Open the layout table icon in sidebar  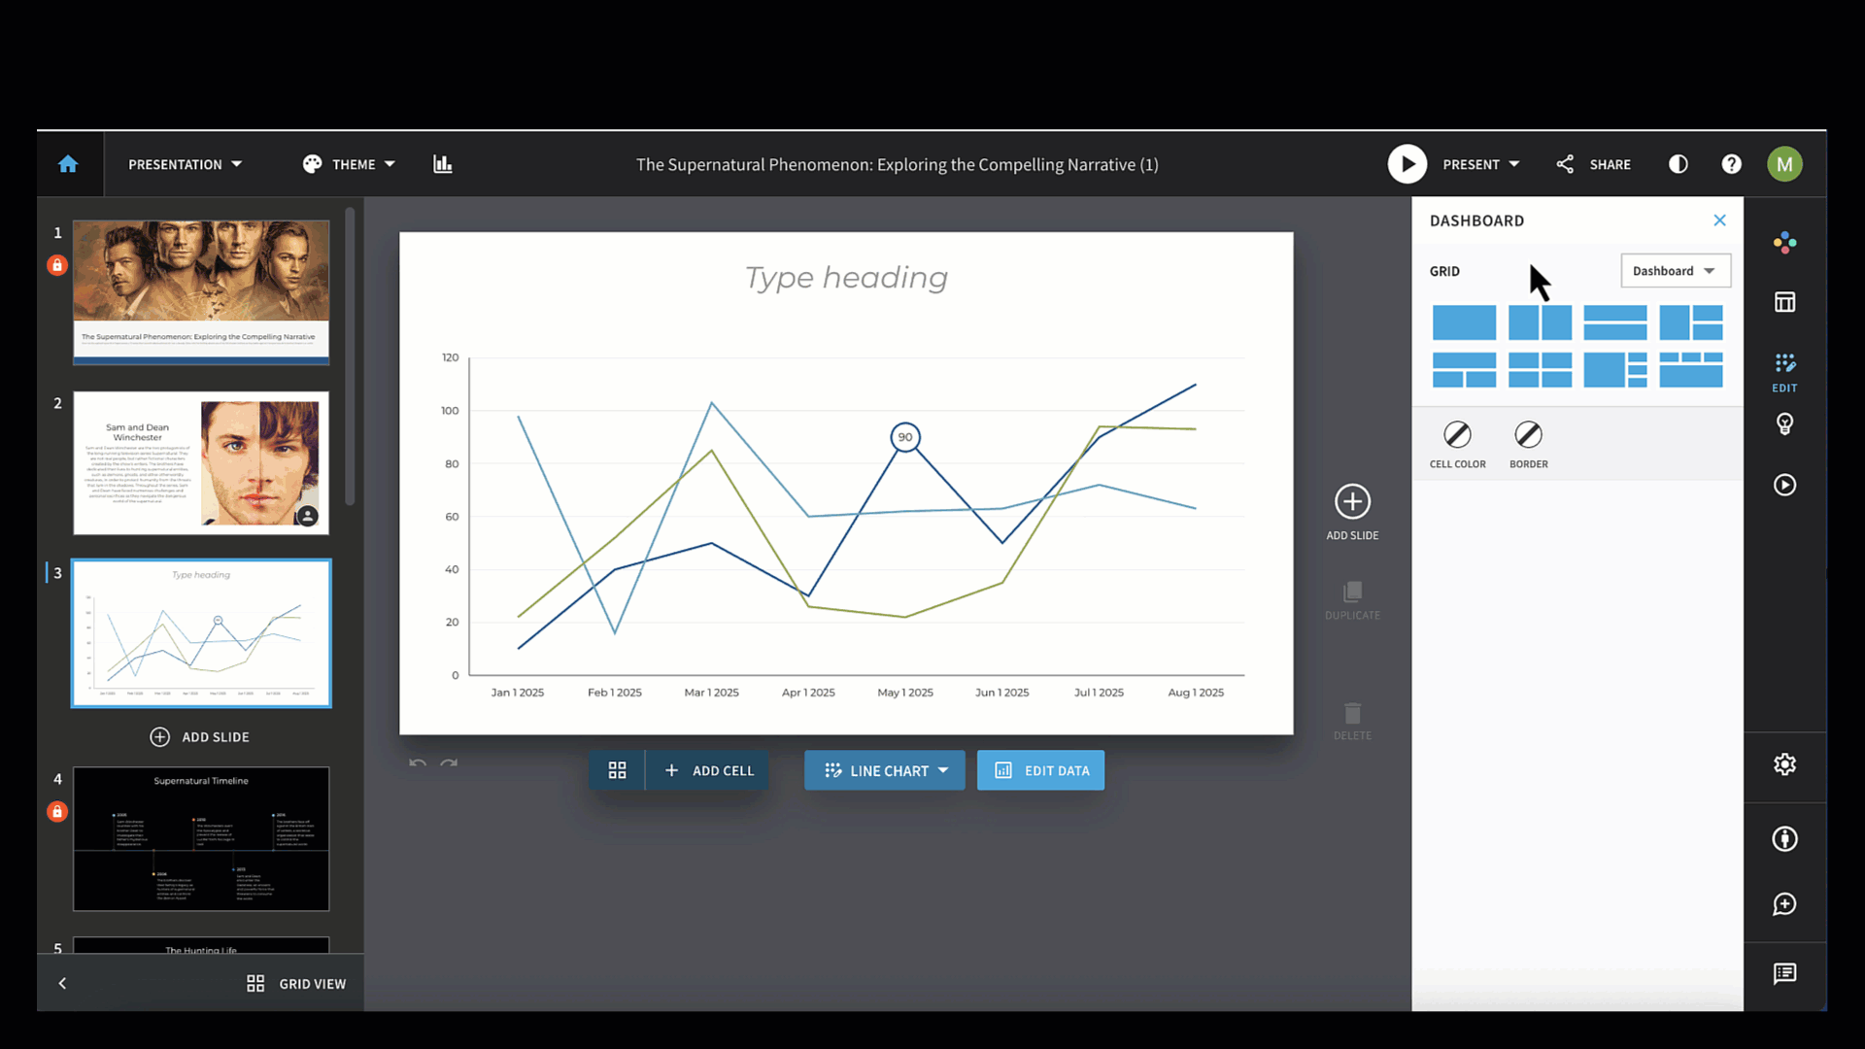point(1784,302)
